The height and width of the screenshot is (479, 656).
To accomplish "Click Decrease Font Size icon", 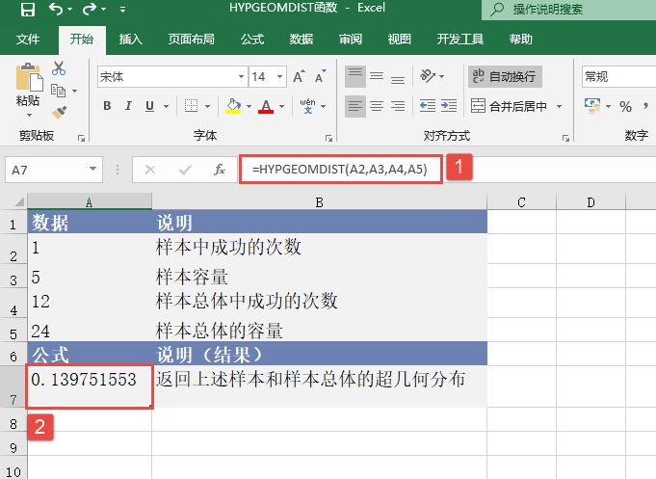I will pyautogui.click(x=320, y=77).
